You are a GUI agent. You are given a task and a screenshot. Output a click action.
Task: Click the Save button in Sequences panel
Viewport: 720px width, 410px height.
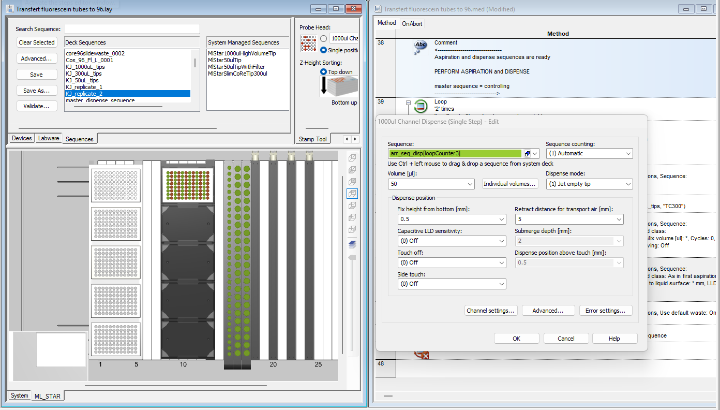click(x=36, y=75)
